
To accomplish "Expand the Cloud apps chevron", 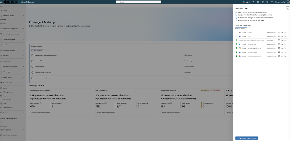I will (x=24, y=72).
